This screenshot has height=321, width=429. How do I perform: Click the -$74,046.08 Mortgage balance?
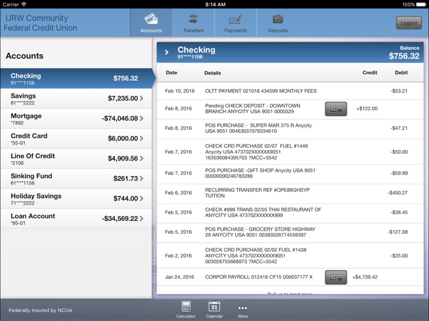[120, 118]
